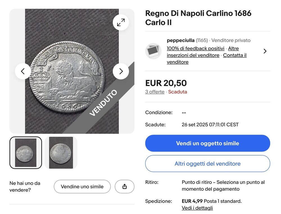Click the "Vendi un oggetto simile" button
Image resolution: width=281 pixels, height=214 pixels.
click(207, 143)
